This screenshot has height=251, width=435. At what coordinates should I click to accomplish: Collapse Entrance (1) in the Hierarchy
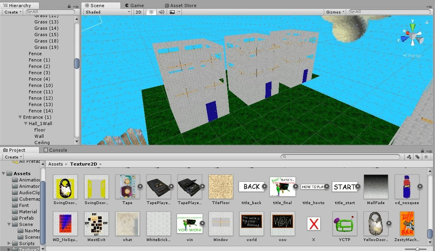pos(21,117)
